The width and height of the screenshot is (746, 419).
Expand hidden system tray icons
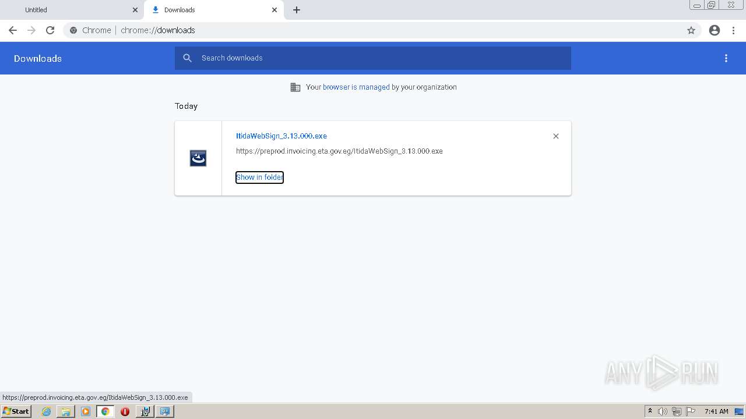click(x=650, y=411)
